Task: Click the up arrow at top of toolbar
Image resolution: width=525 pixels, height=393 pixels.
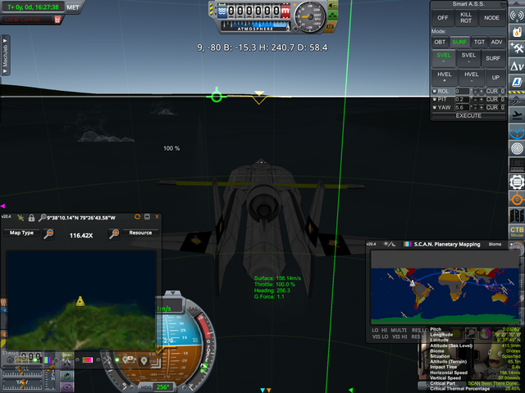Action: [x=517, y=3]
